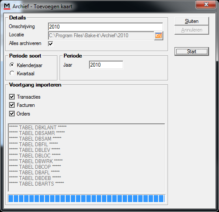This screenshot has width=219, height=212.
Task: Click the TABEL DBLEV log entry
Action: coord(35,150)
